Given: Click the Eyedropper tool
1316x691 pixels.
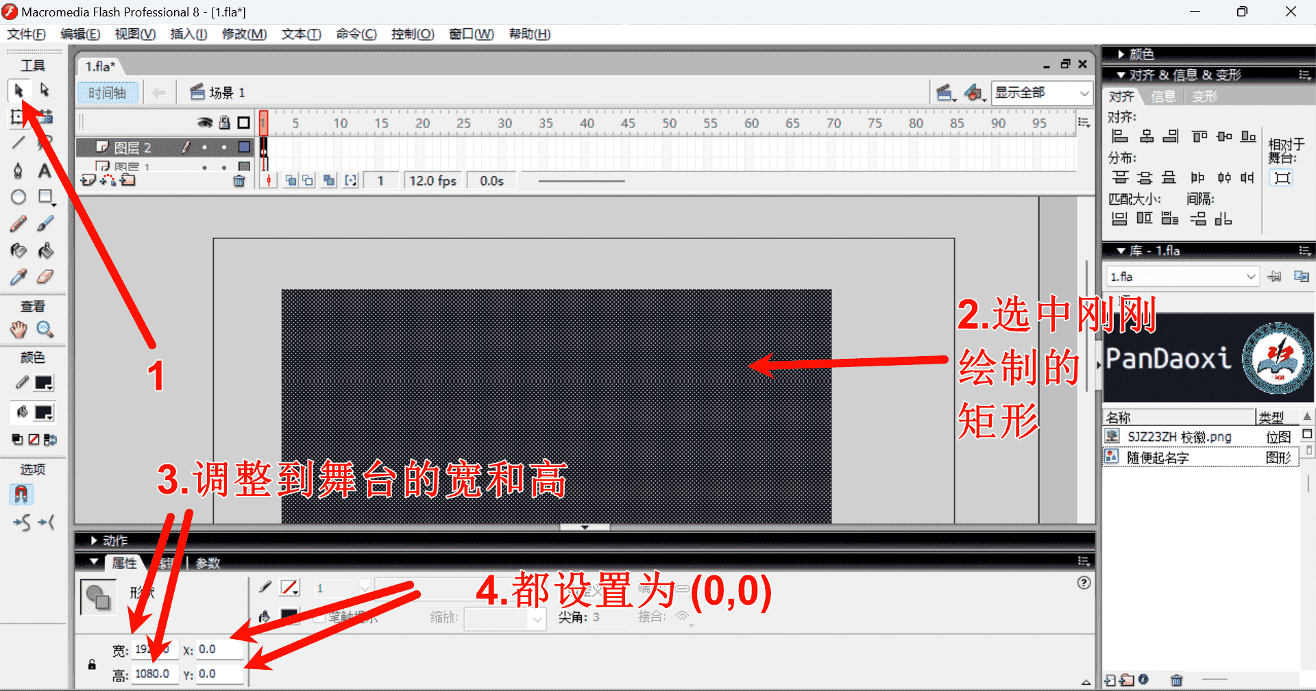Looking at the screenshot, I should (19, 277).
